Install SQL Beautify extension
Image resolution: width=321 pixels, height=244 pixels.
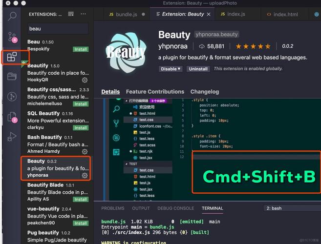point(81,128)
